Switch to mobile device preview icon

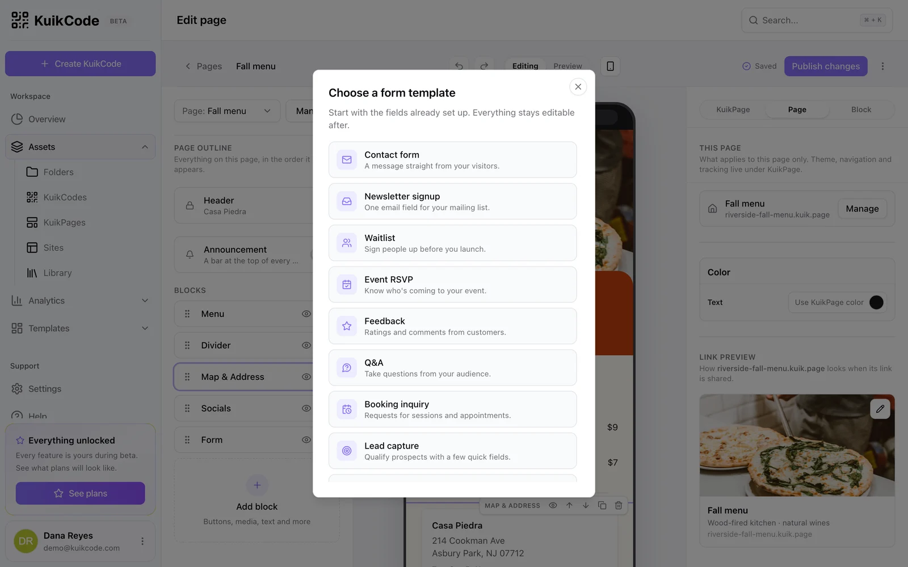(x=610, y=66)
